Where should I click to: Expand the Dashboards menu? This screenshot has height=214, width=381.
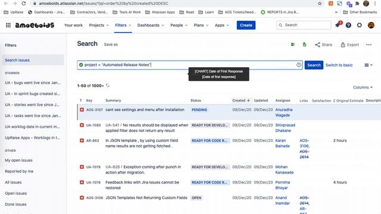pos(151,25)
